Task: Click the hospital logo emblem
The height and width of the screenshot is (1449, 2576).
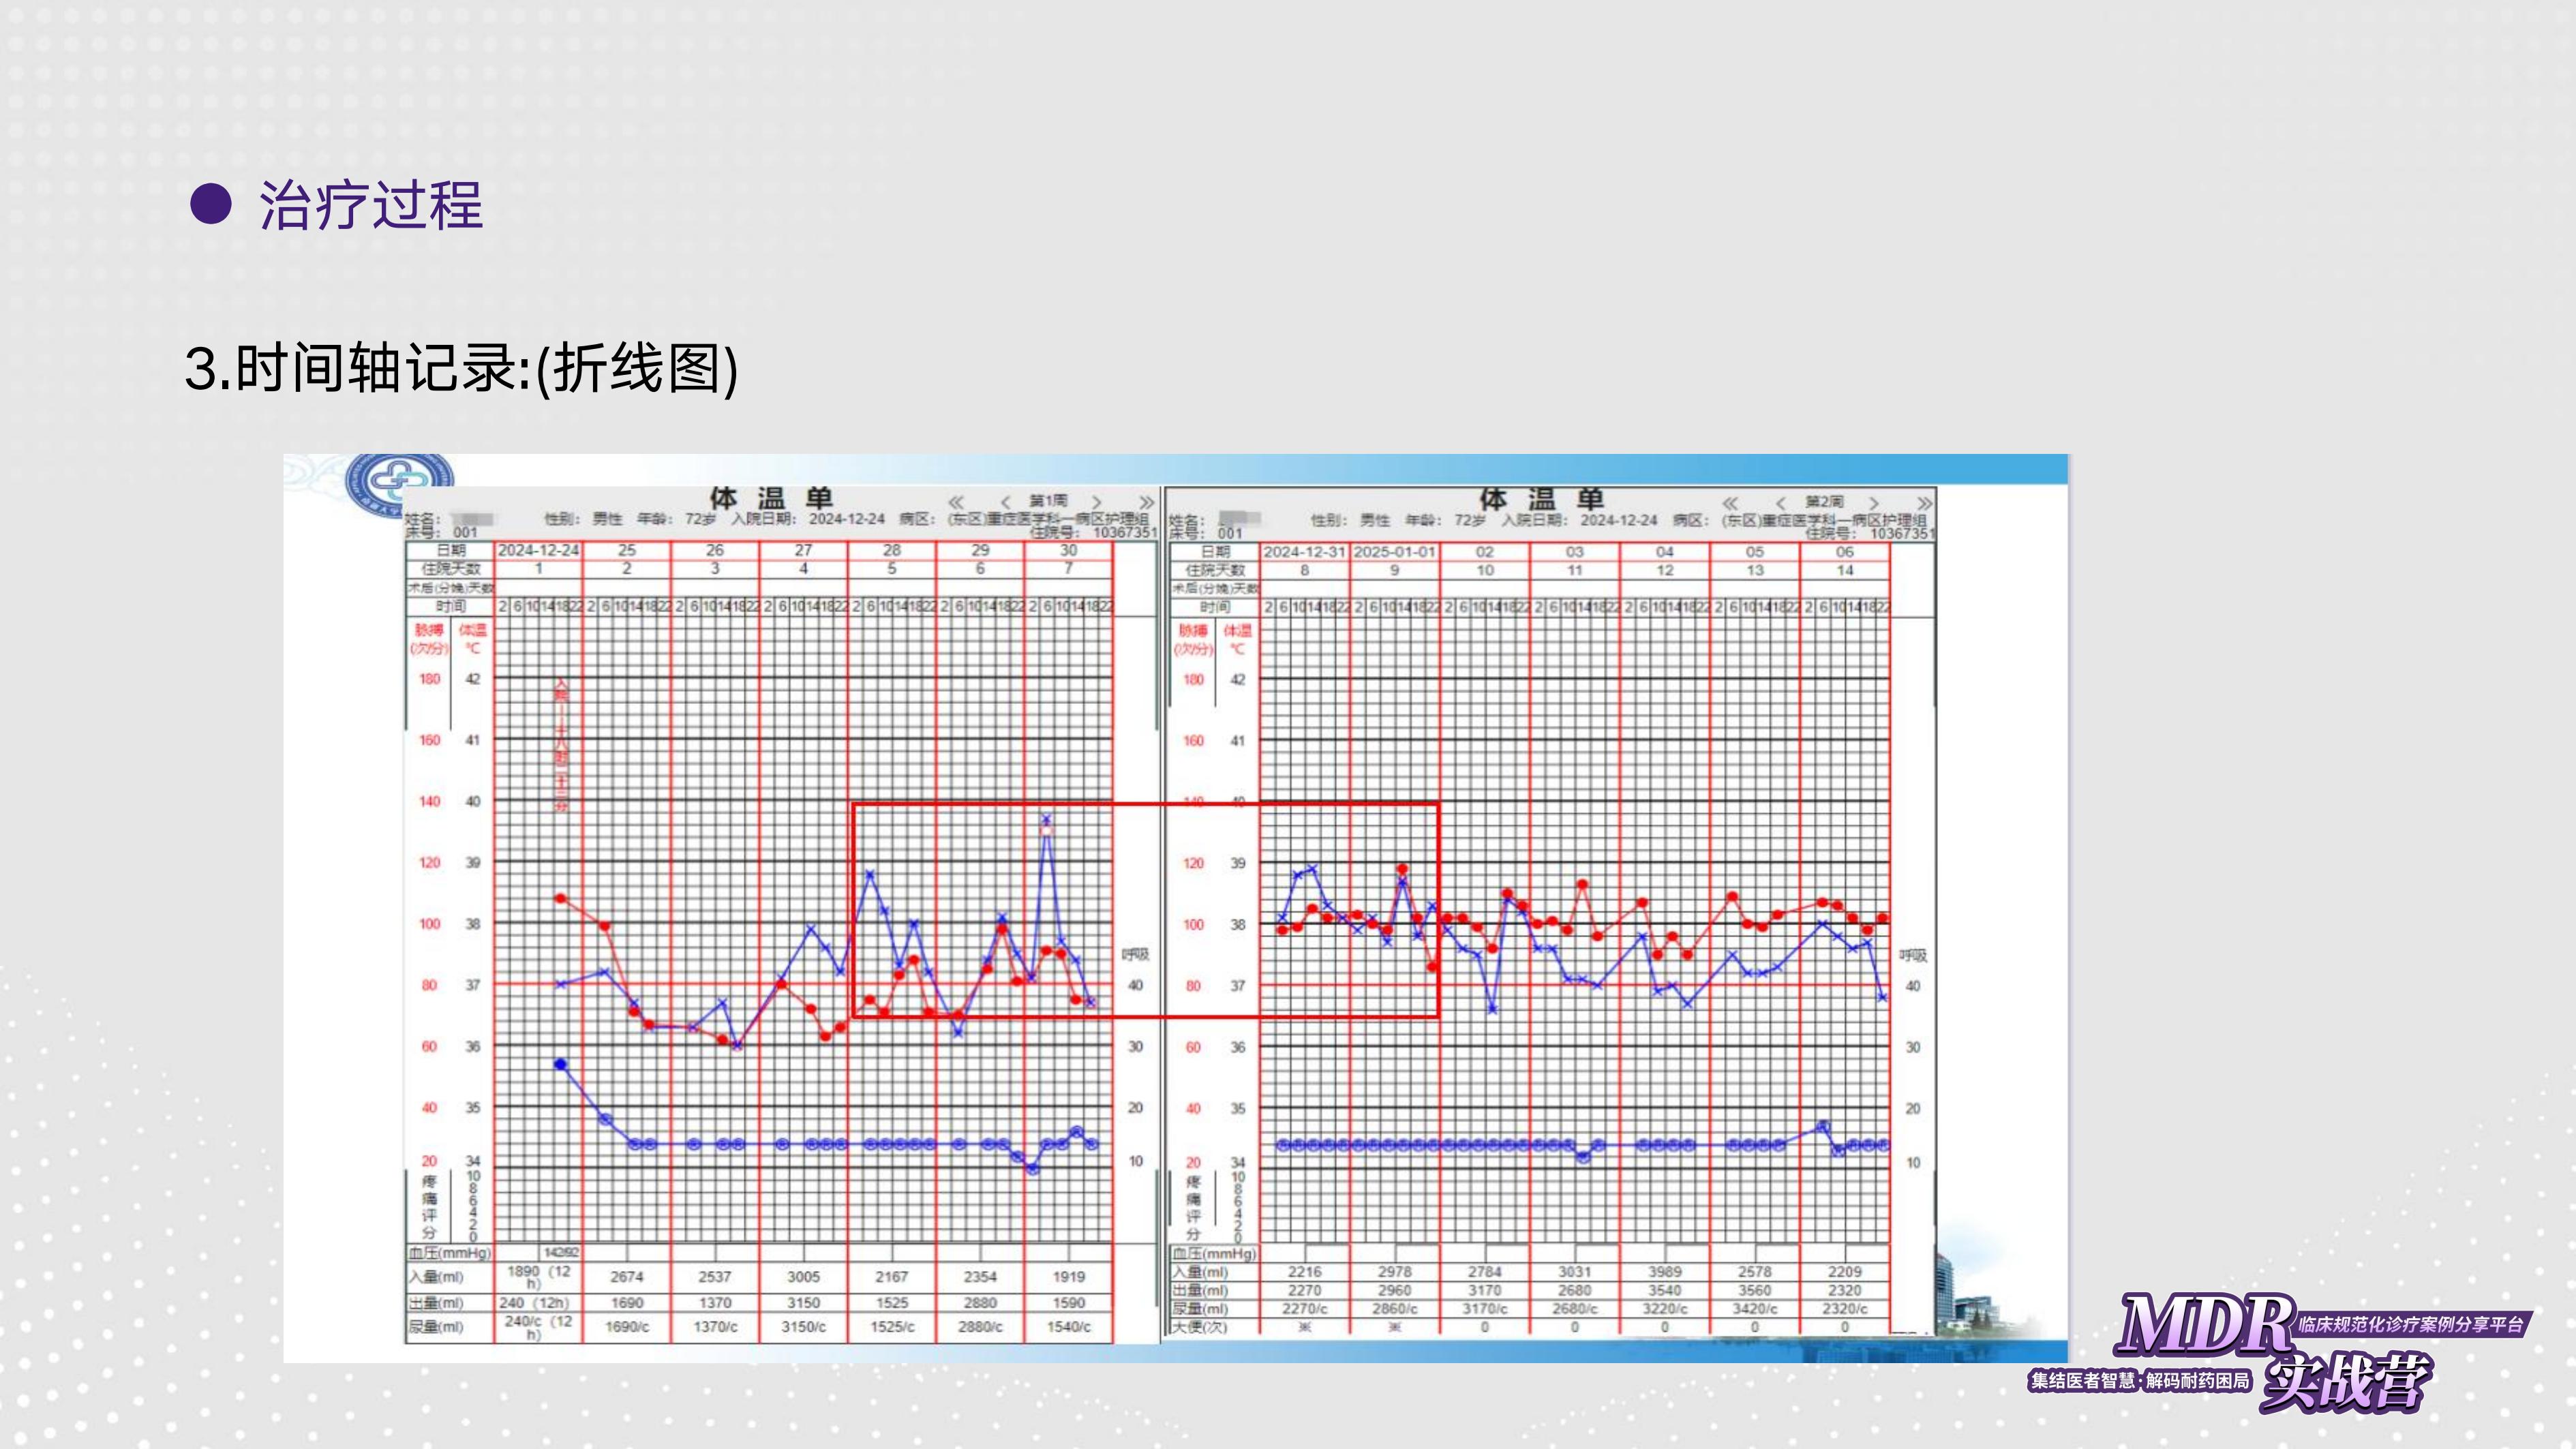Action: 398,484
